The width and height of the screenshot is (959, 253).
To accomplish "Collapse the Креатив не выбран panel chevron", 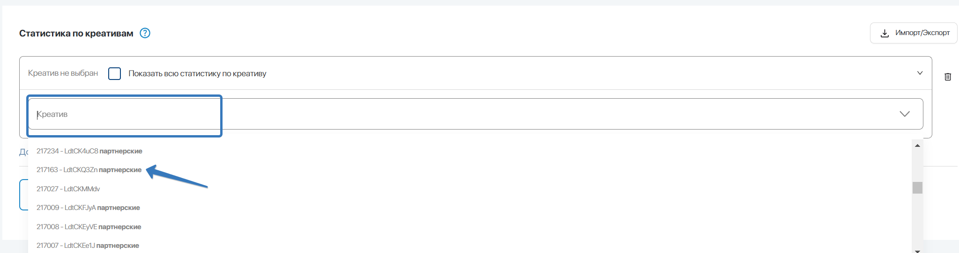I will [x=920, y=73].
